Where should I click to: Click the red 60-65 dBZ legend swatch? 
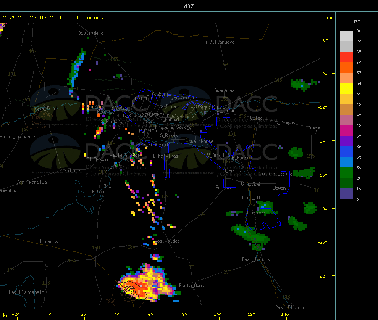point(346,57)
